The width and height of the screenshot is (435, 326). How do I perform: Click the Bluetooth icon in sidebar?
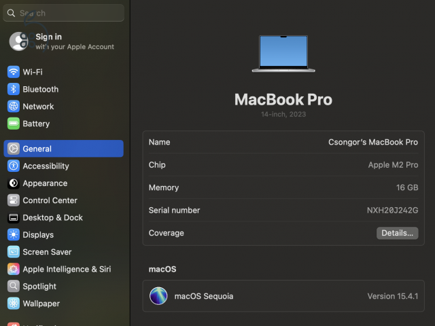coord(14,89)
